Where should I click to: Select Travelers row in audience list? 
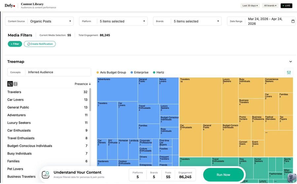click(x=47, y=92)
